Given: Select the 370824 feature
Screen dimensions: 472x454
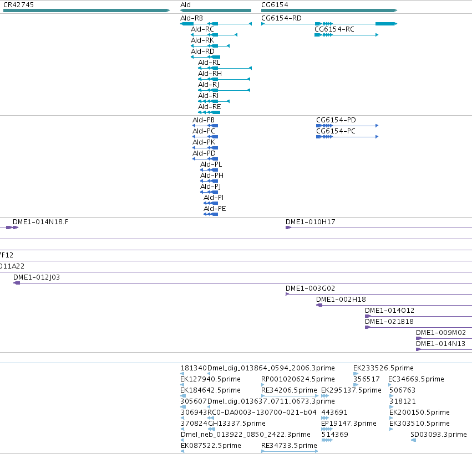Looking at the screenshot, I should pos(182,429).
